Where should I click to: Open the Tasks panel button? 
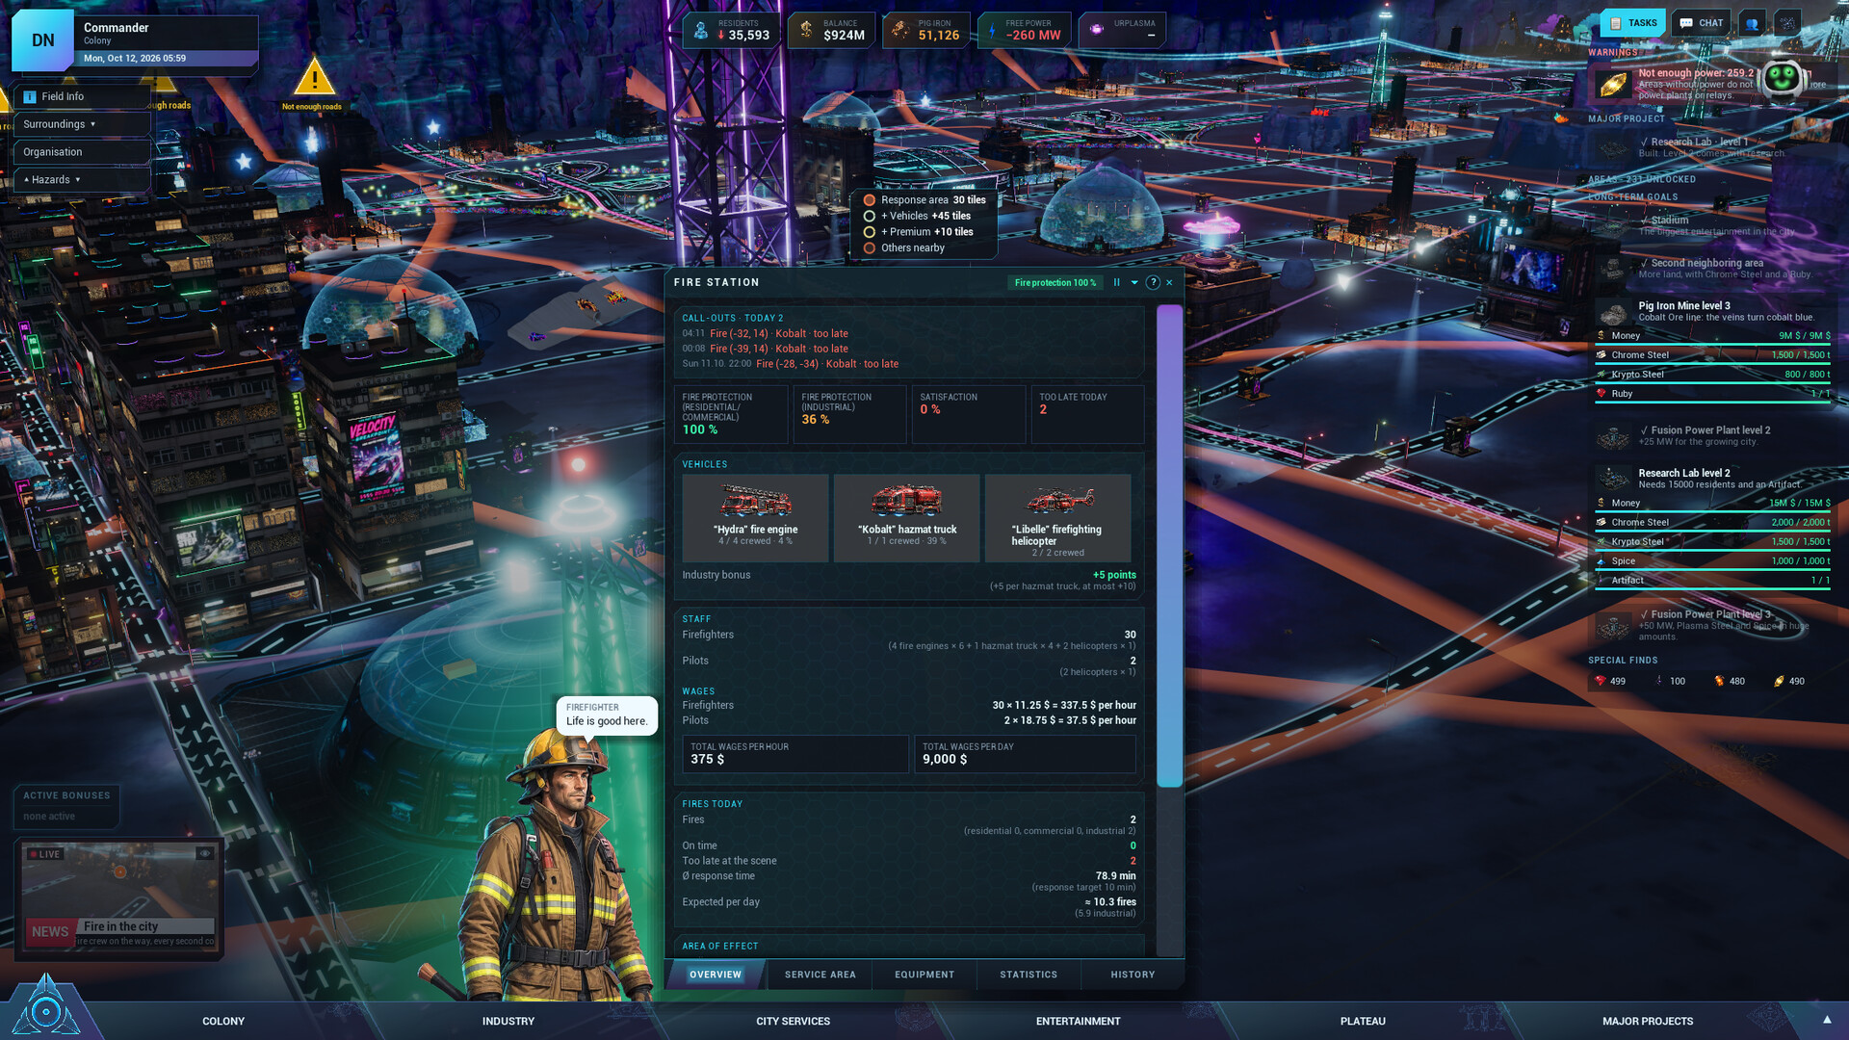point(1632,23)
